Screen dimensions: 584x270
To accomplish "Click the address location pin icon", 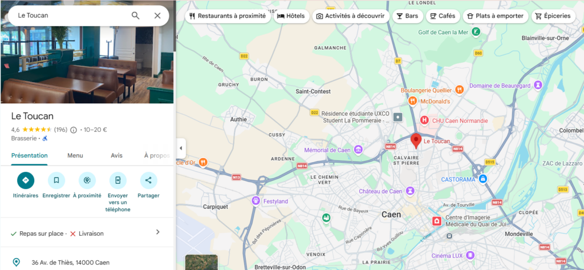I will coord(16,262).
